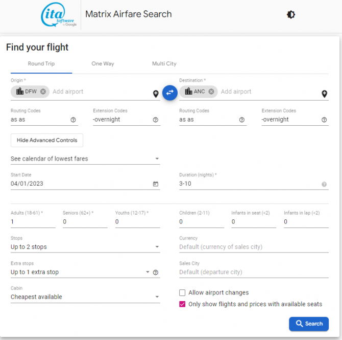Click Infants in lap count field
Image resolution: width=342 pixels, height=340 pixels.
pos(306,222)
